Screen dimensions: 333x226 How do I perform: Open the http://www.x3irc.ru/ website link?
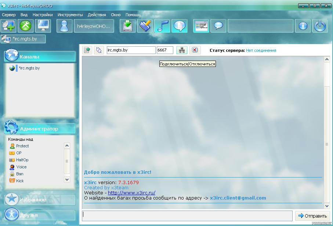coord(131,193)
